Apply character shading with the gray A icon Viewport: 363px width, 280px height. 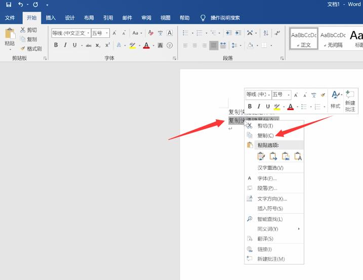[160, 45]
